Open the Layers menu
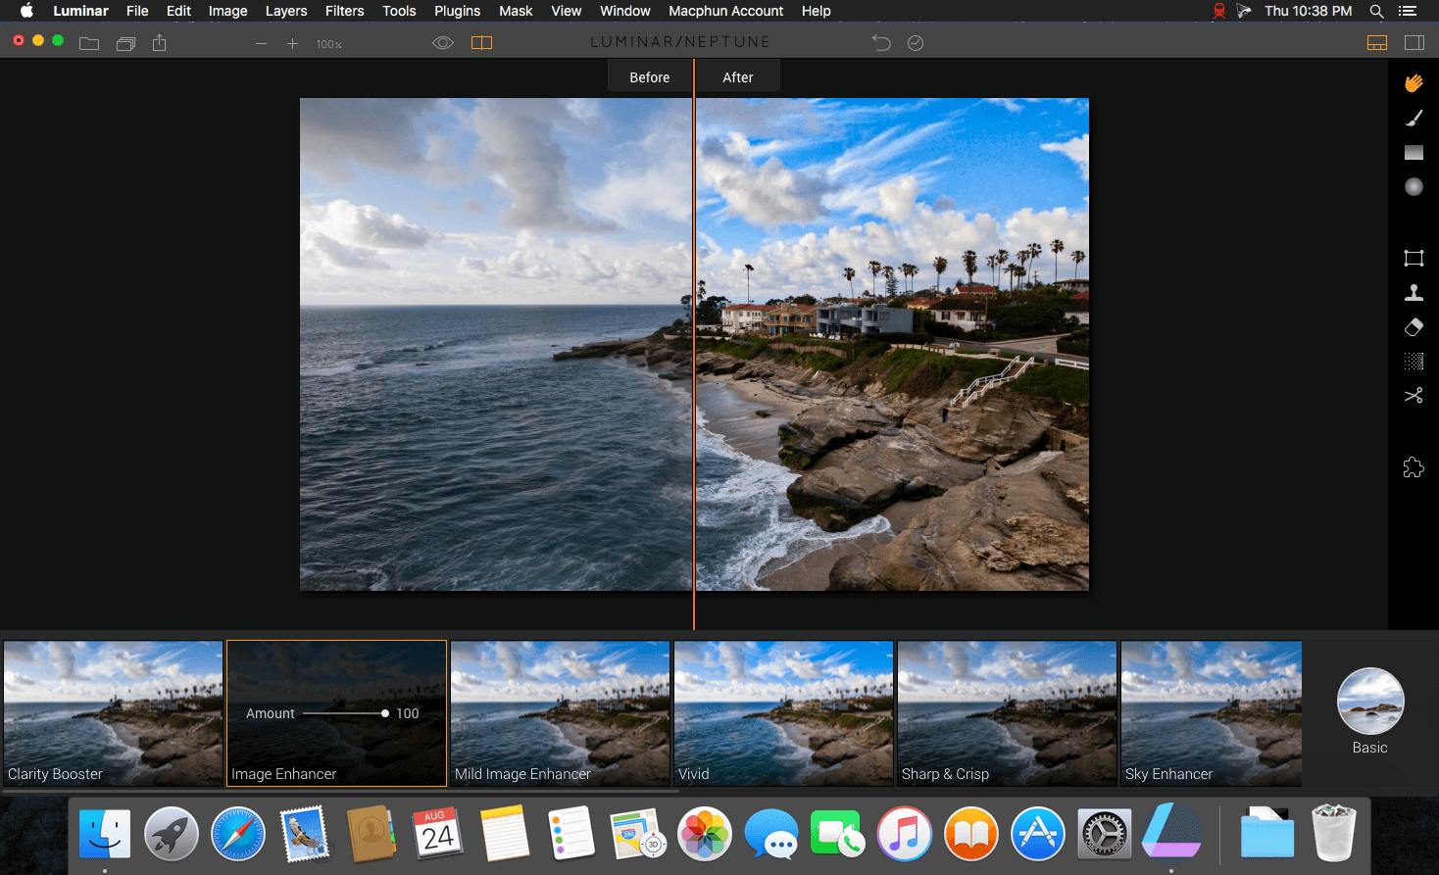This screenshot has width=1439, height=875. 286,11
